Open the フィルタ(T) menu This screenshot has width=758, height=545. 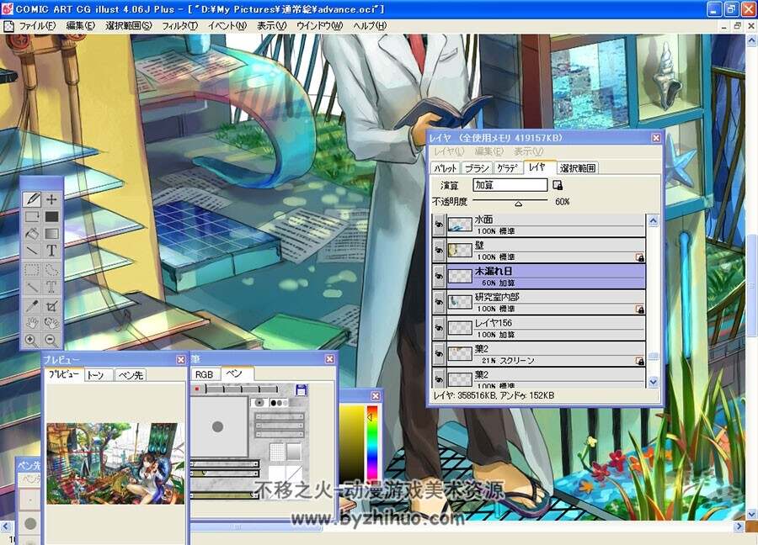coord(179,26)
